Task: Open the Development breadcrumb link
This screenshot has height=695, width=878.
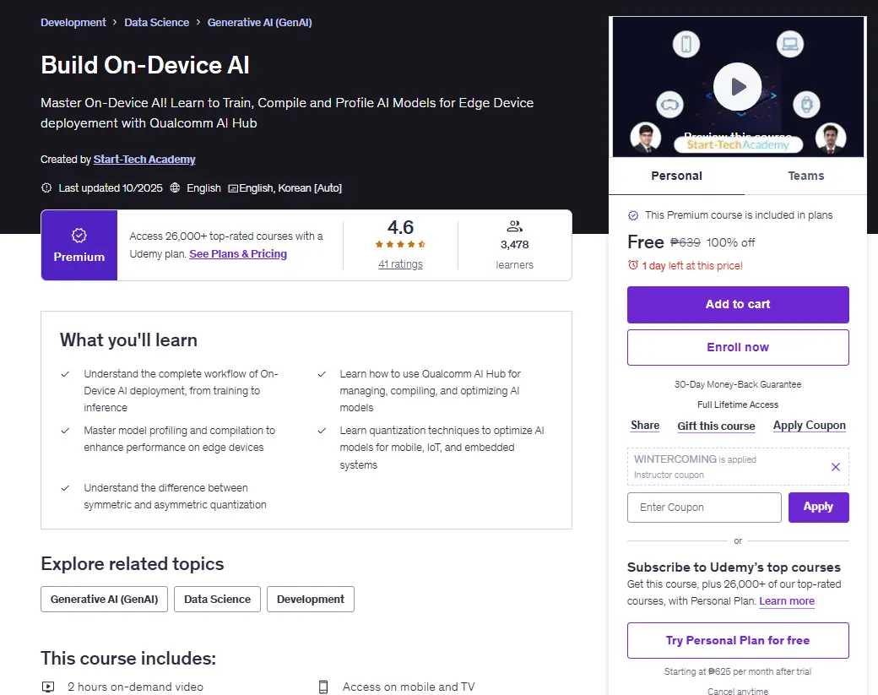Action: click(x=73, y=23)
